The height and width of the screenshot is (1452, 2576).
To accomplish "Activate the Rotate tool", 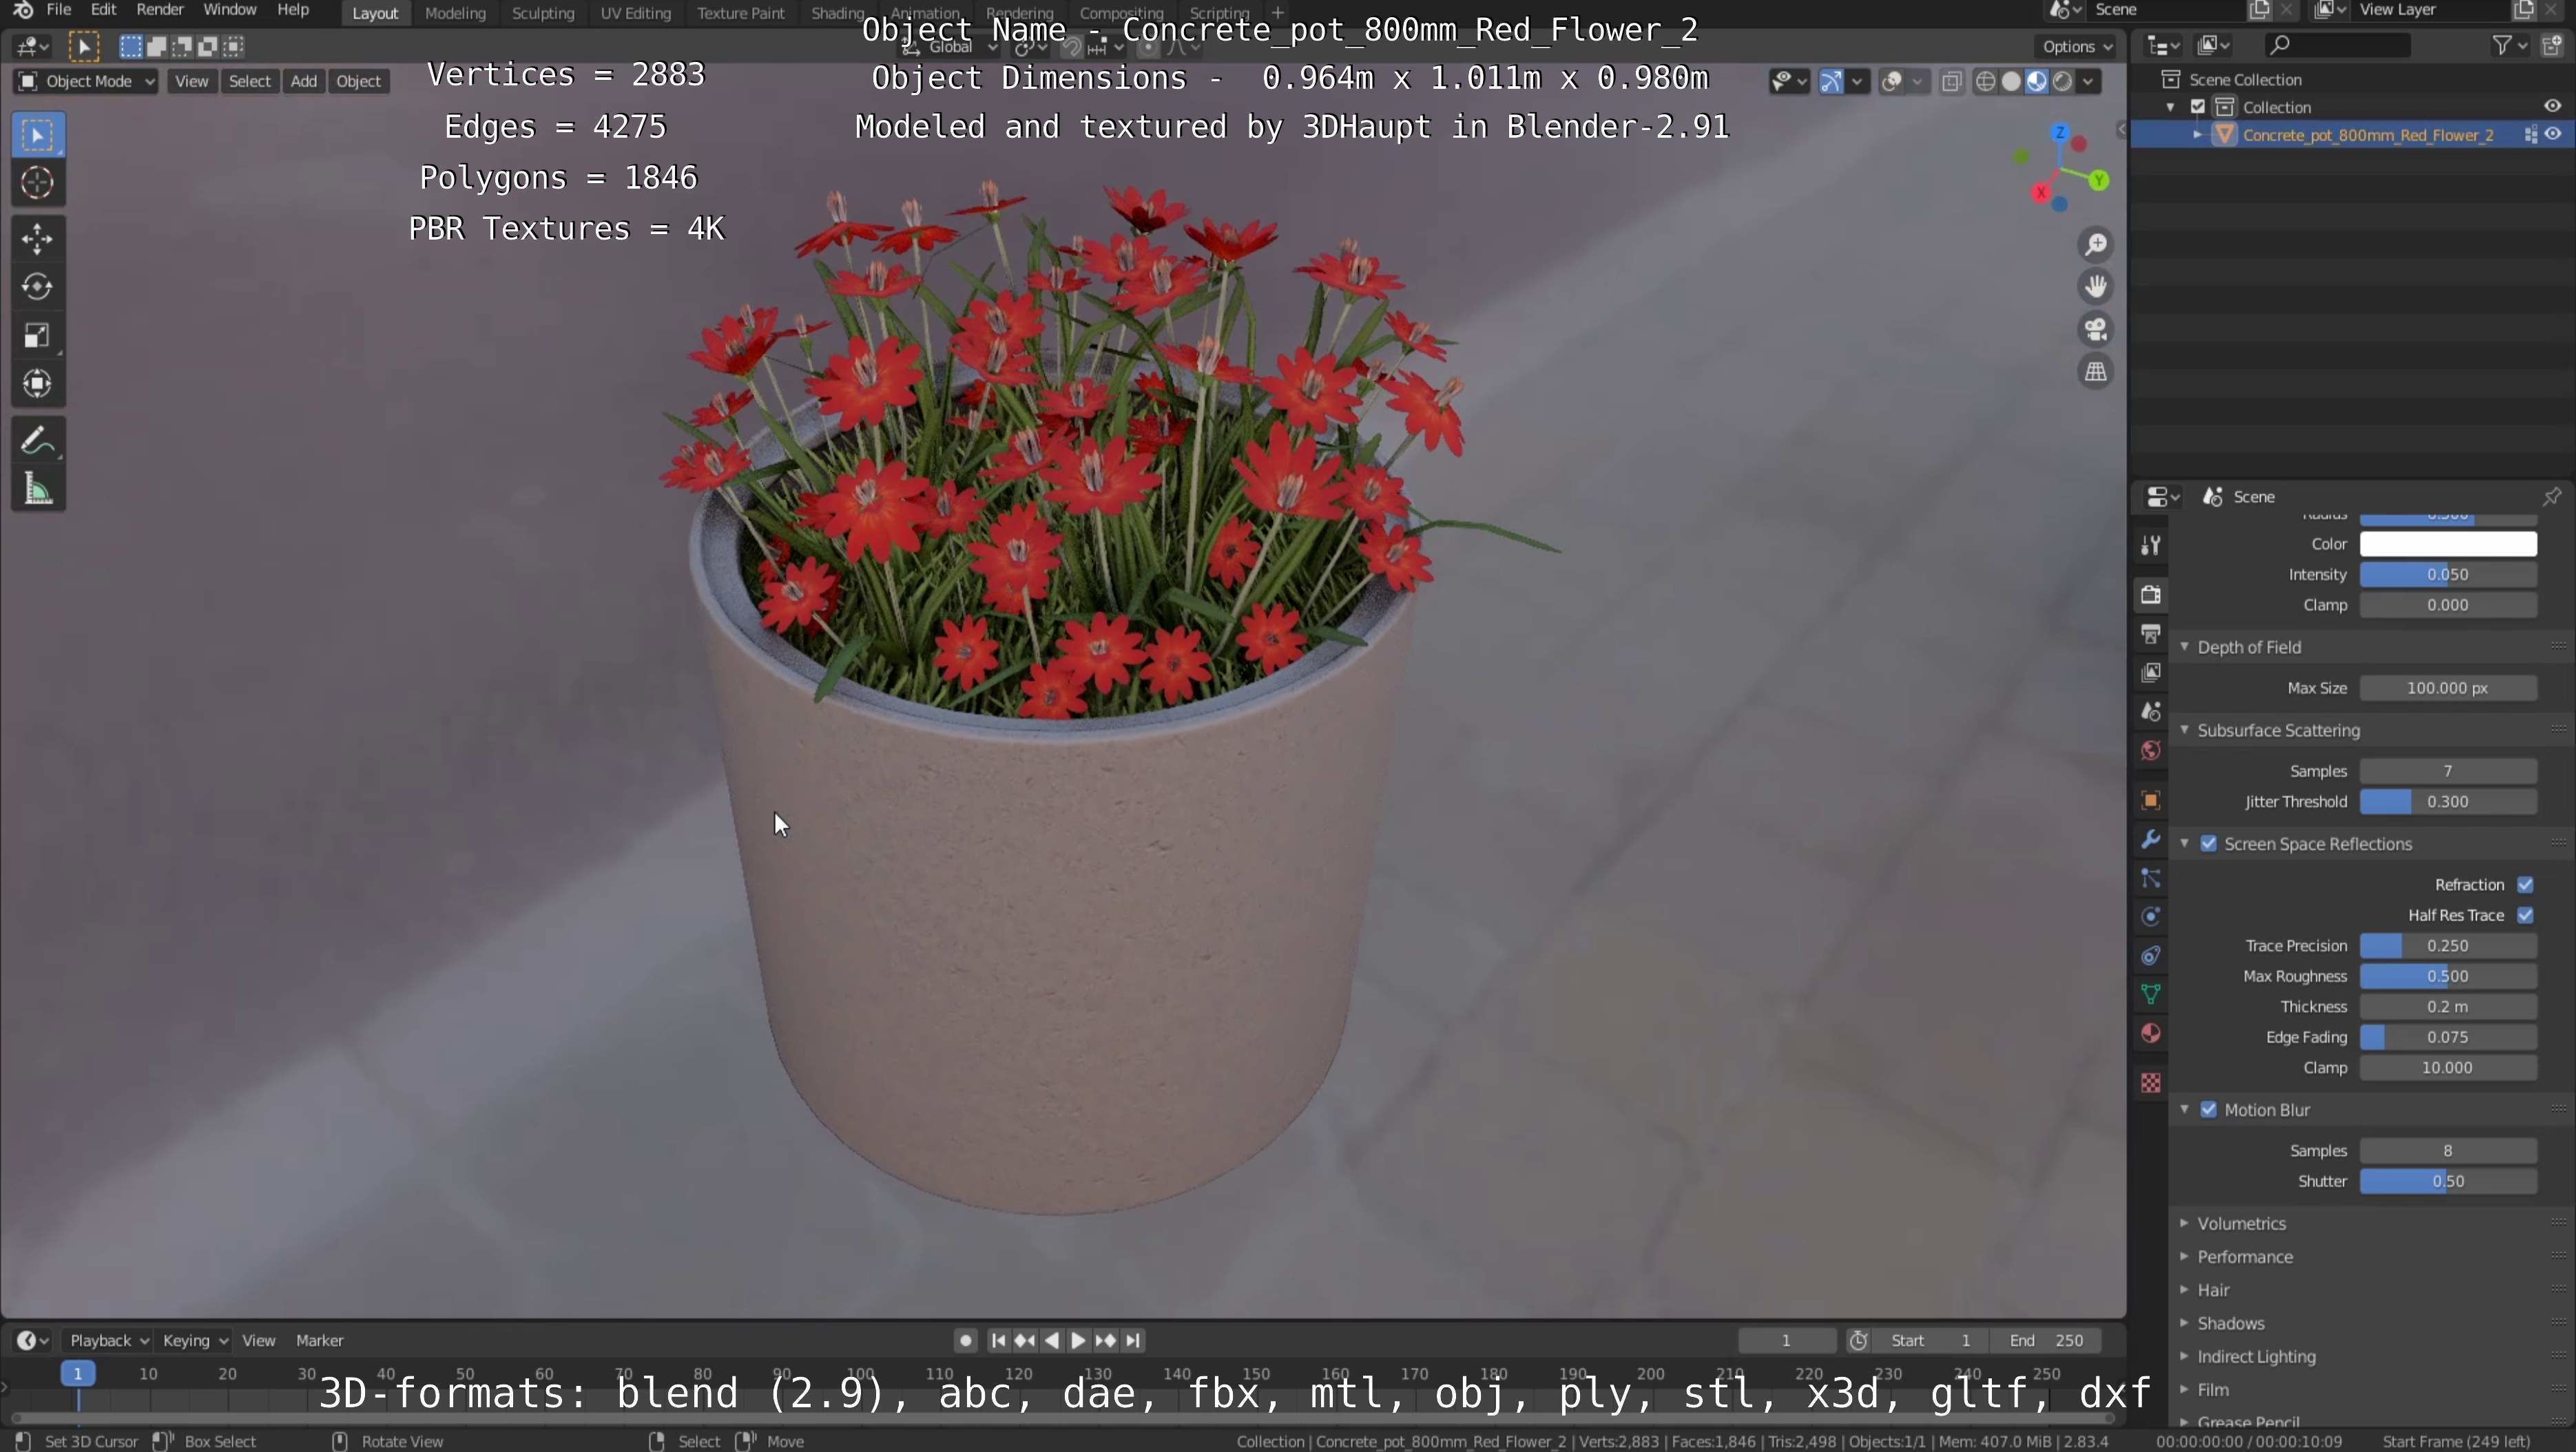I will point(37,287).
